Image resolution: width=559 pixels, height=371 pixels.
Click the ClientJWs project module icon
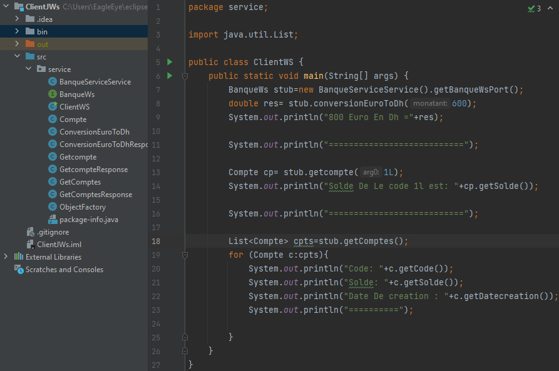(x=19, y=6)
